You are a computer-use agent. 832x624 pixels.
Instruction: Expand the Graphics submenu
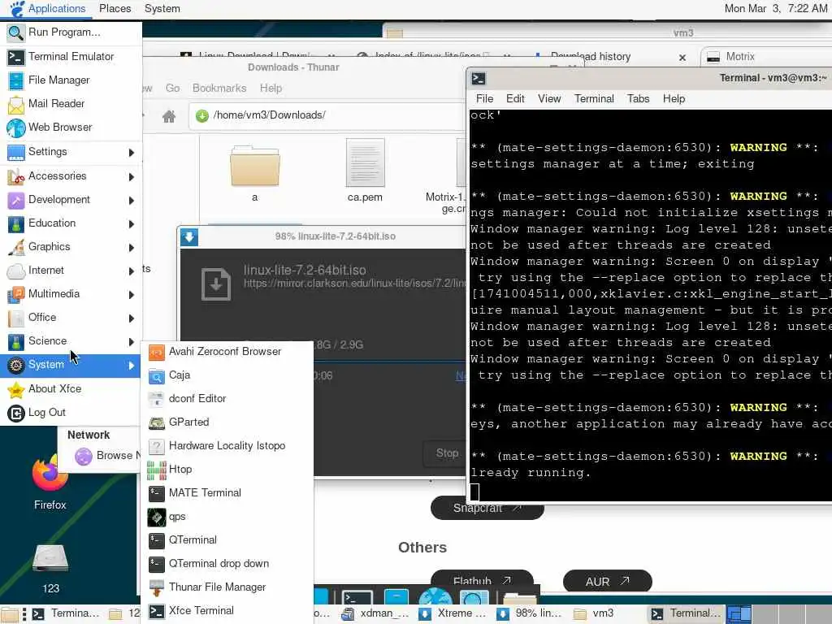(71, 247)
